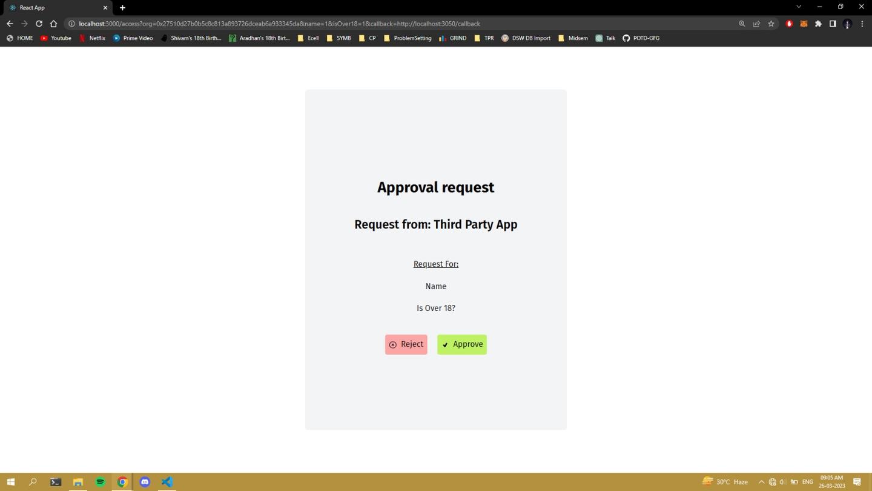Screen dimensions: 872x491
Task: Open Chrome three-dot menu
Action: click(862, 24)
